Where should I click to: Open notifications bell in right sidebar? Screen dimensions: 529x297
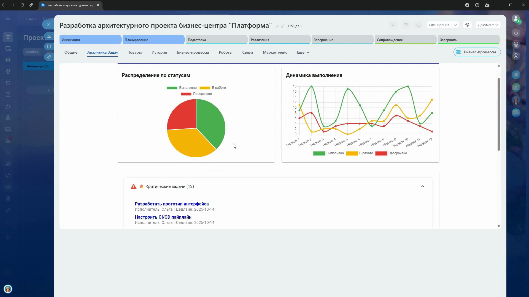tap(516, 33)
